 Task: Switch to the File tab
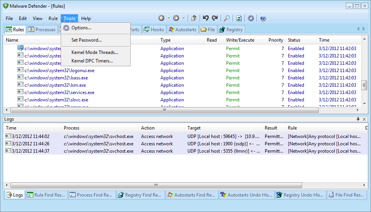(208, 30)
